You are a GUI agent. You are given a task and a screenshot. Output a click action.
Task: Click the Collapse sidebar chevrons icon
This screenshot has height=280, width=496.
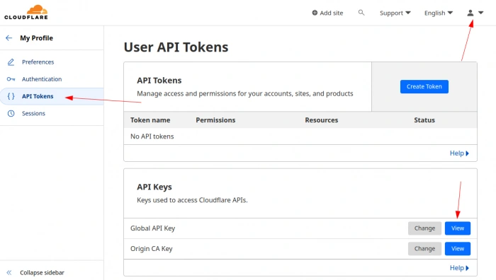coord(9,272)
